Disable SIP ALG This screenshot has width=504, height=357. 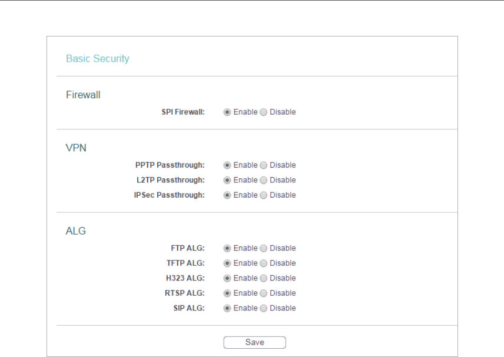[x=264, y=308]
